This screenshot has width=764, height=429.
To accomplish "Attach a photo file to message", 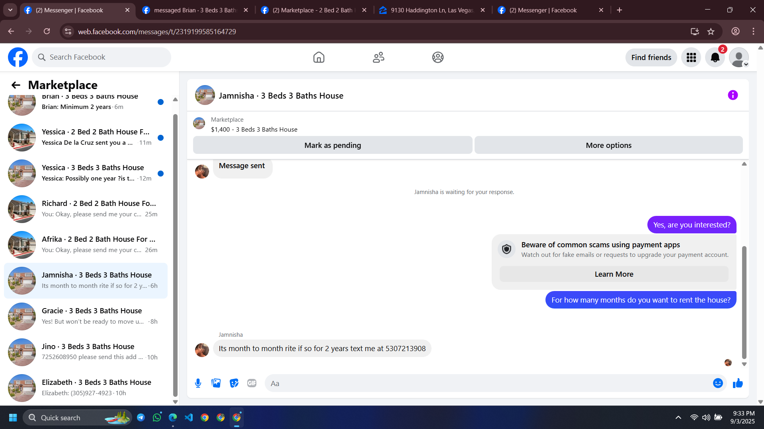I will [x=216, y=383].
